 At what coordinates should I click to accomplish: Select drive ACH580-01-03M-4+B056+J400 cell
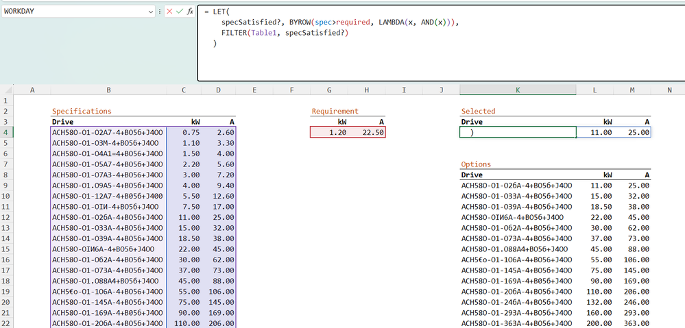(108, 143)
